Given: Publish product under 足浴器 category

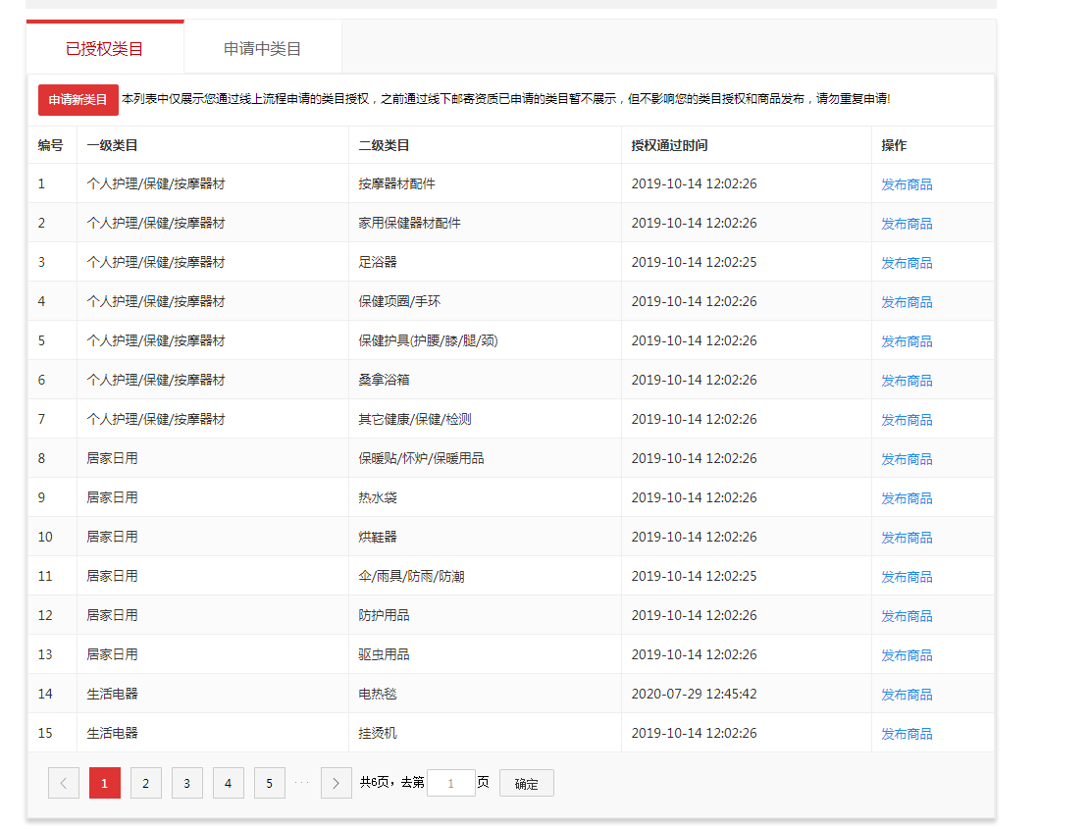Looking at the screenshot, I should point(907,263).
